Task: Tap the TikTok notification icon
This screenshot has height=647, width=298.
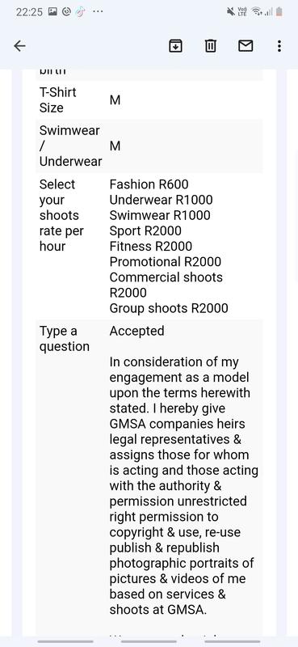Action: point(81,11)
